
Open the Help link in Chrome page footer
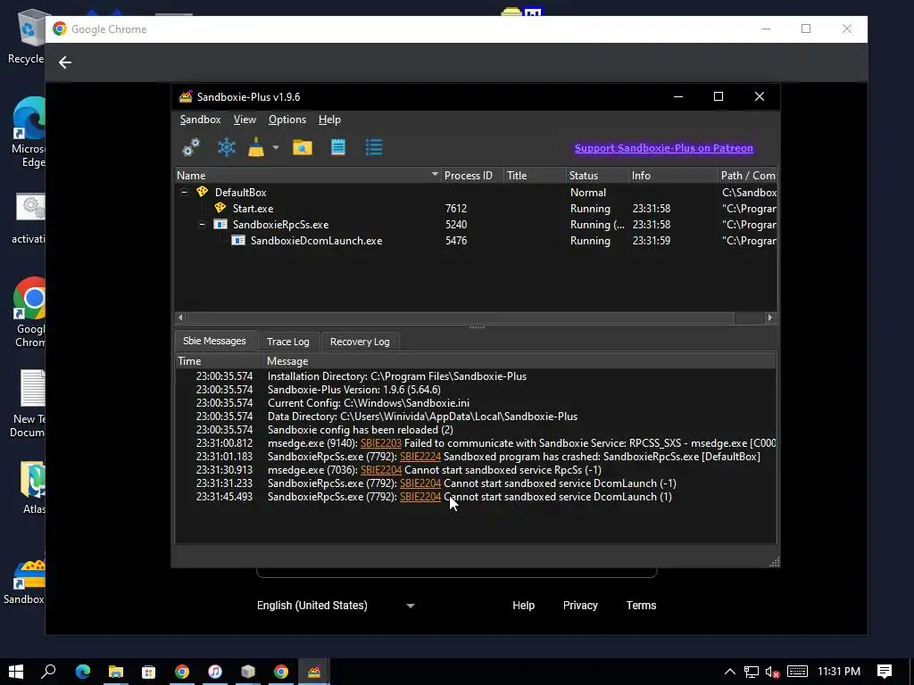click(x=523, y=606)
